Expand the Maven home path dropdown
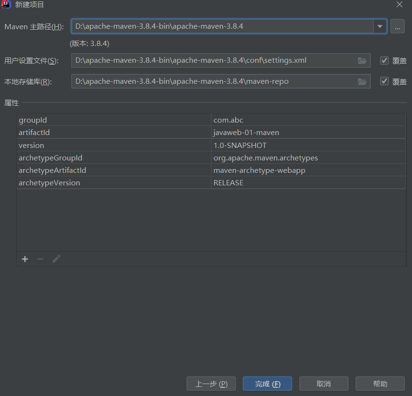Viewport: 412px width, 396px height. [380, 26]
